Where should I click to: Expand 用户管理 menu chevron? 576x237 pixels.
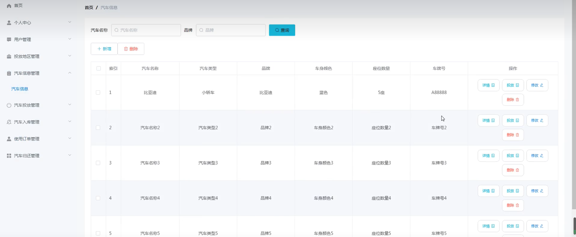coord(70,39)
